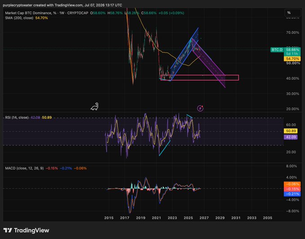305x239 pixels.
Task: Select the SMA (200, close) indicator legend
Action: coord(19,18)
